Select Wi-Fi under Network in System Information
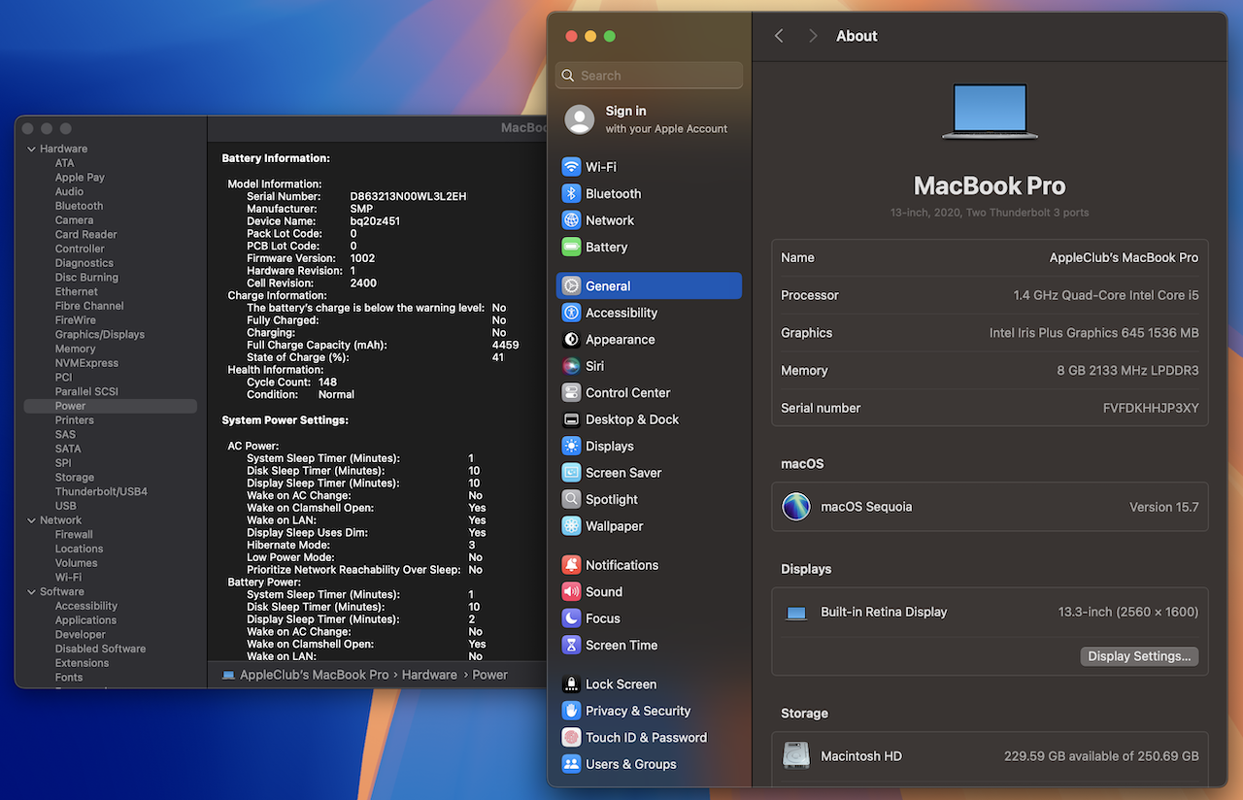The width and height of the screenshot is (1243, 800). [68, 577]
